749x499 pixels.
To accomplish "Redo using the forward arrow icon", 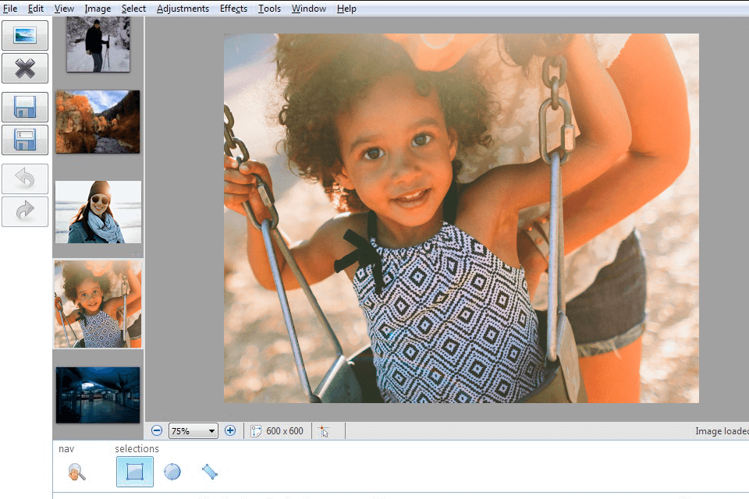I will tap(24, 211).
